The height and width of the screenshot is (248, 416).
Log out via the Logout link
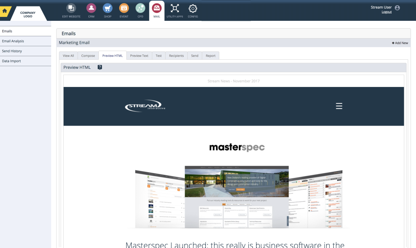coord(387,12)
